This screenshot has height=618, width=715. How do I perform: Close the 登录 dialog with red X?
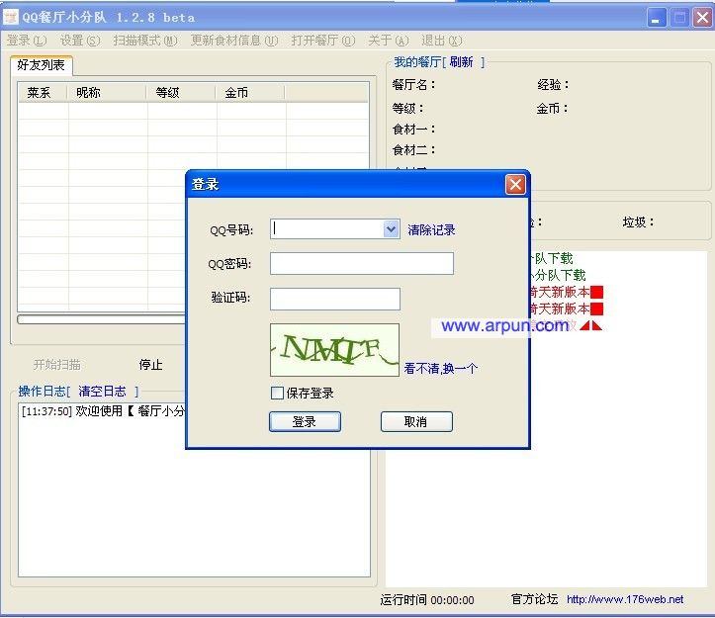pyautogui.click(x=515, y=185)
